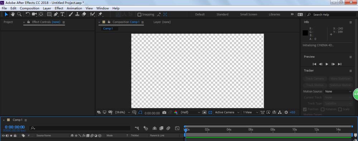Switch to the Libraries workspace
Viewport: 358px width, 141px height.
(275, 14)
